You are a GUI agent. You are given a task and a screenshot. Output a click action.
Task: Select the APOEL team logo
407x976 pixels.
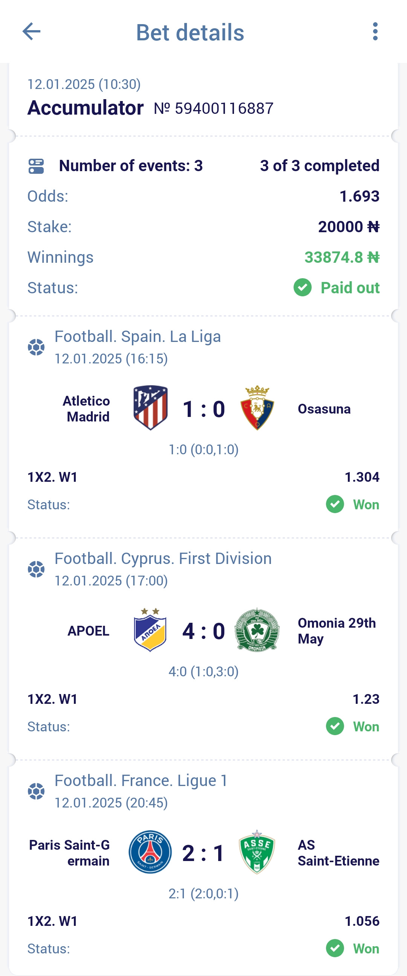[x=150, y=630]
